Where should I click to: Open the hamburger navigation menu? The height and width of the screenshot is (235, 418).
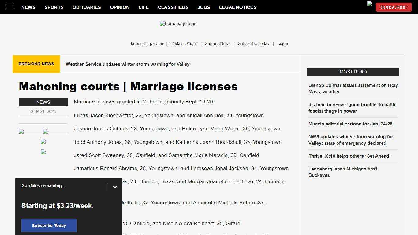10,7
